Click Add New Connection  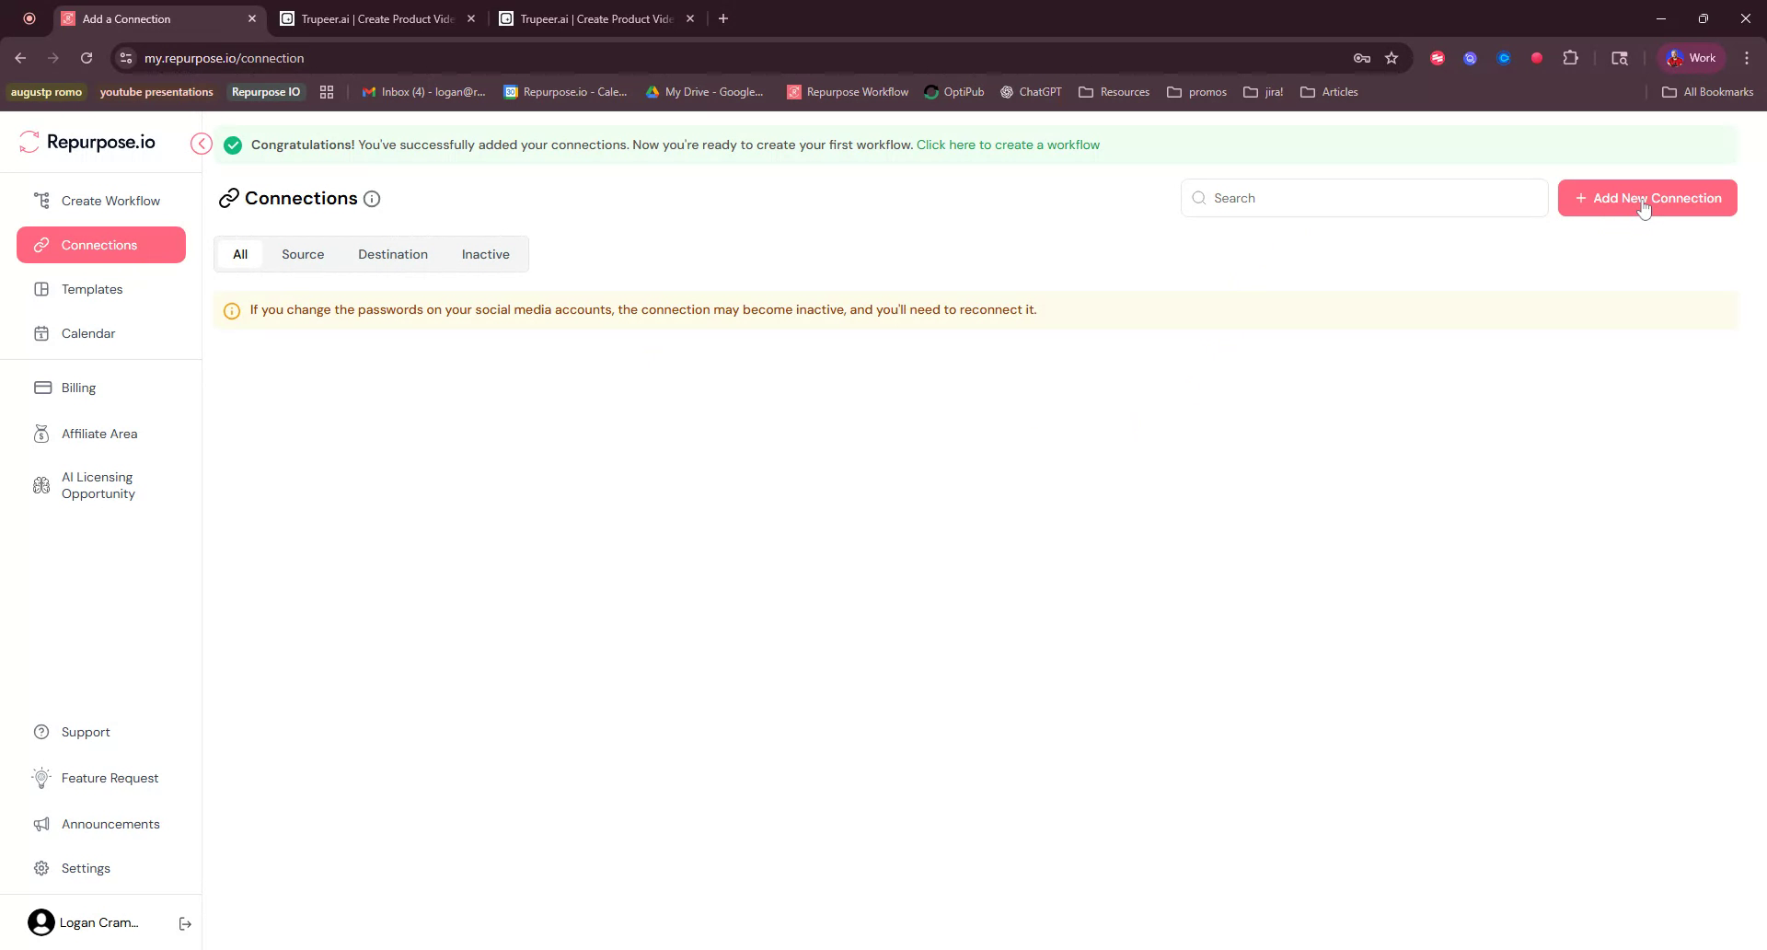1646,198
